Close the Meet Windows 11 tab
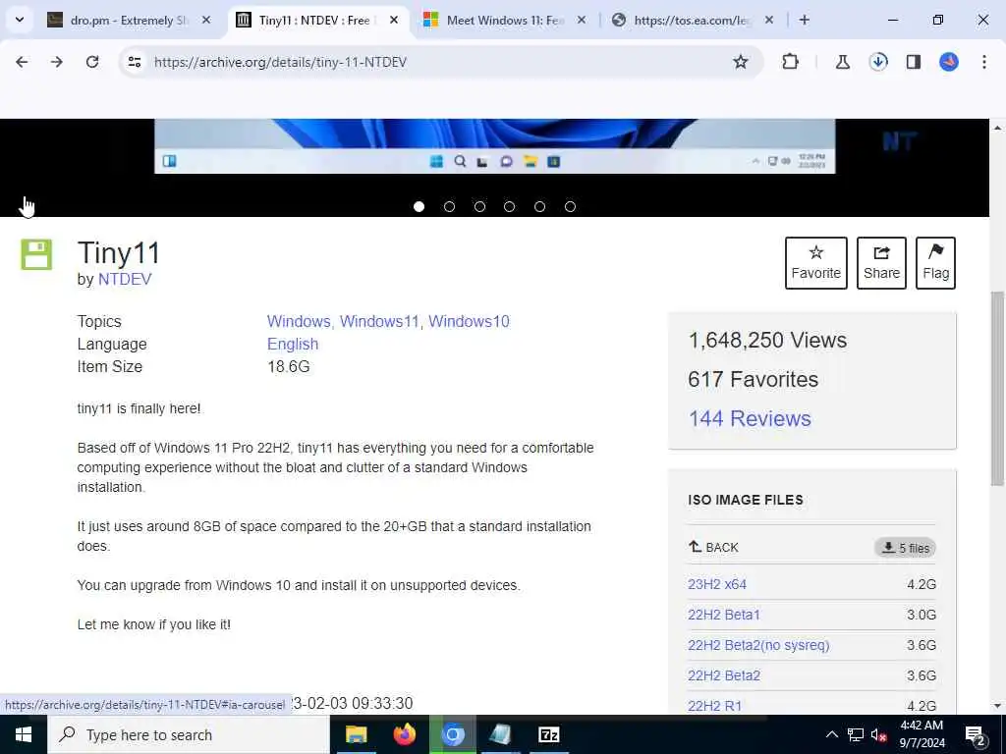The image size is (1006, 754). [581, 20]
